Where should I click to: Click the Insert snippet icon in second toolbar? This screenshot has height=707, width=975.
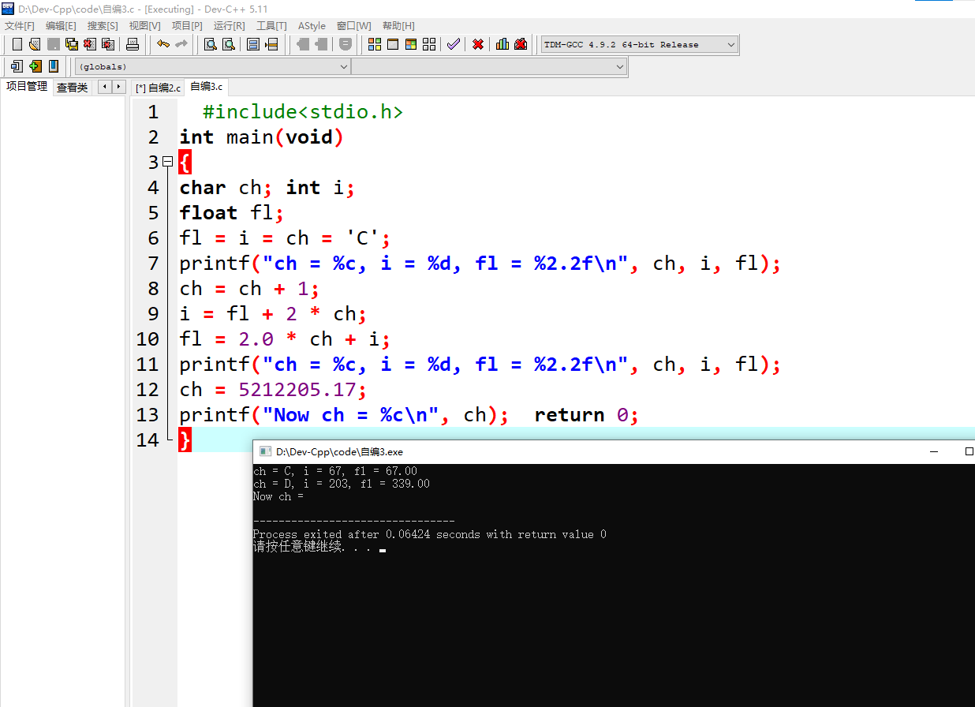[17, 66]
